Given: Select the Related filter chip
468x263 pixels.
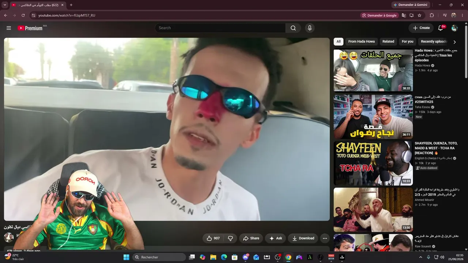Looking at the screenshot, I should click(x=388, y=42).
